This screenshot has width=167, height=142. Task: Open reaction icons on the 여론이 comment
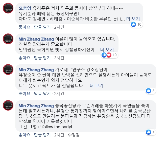[106, 55]
